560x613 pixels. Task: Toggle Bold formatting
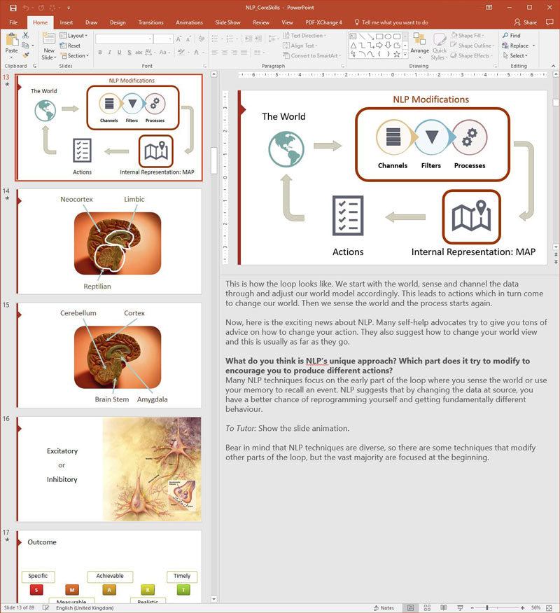(x=100, y=52)
